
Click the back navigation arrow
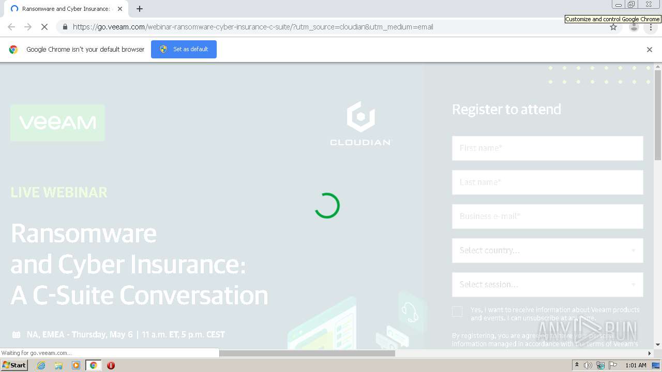[x=11, y=27]
